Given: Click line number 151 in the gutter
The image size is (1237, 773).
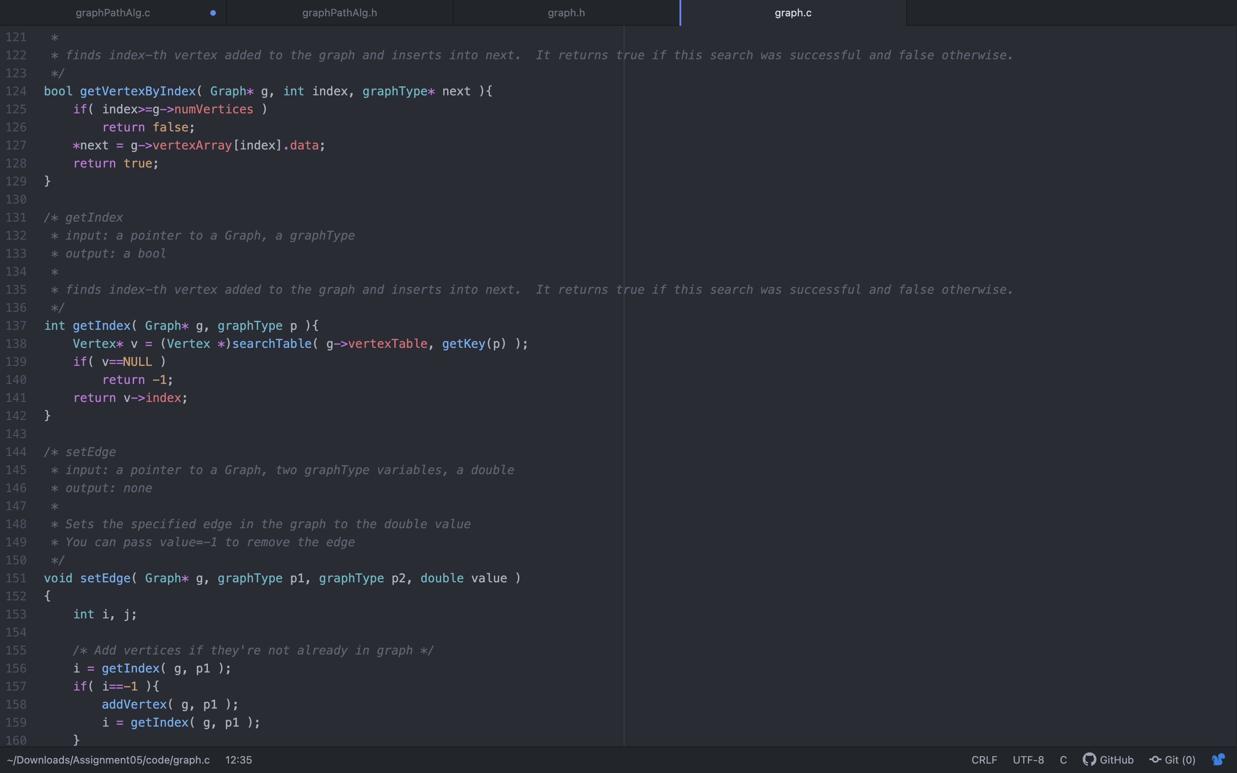Looking at the screenshot, I should coord(16,578).
